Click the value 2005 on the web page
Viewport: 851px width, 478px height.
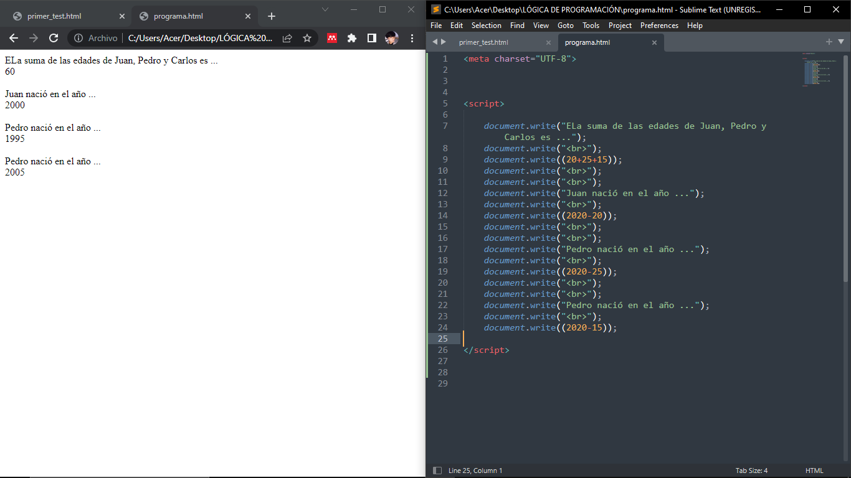coord(15,172)
